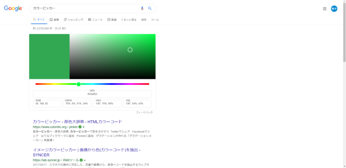Click the verified checkmark next to colordic.org
The image size is (346, 168).
coord(80,127)
